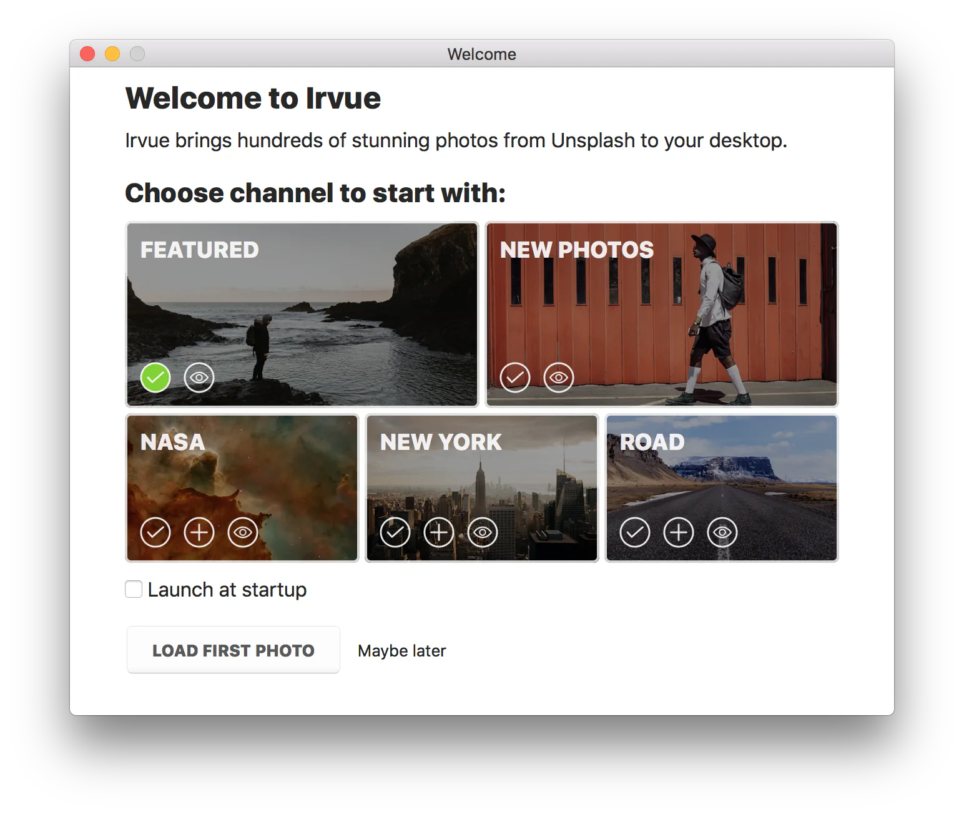Select the NASA channel checkmark
This screenshot has height=815, width=964.
(x=155, y=532)
